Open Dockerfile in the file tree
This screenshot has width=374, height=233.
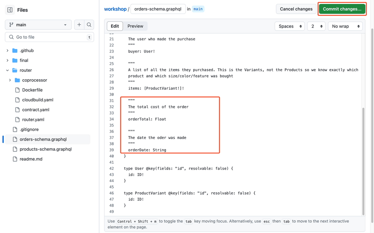click(32, 90)
